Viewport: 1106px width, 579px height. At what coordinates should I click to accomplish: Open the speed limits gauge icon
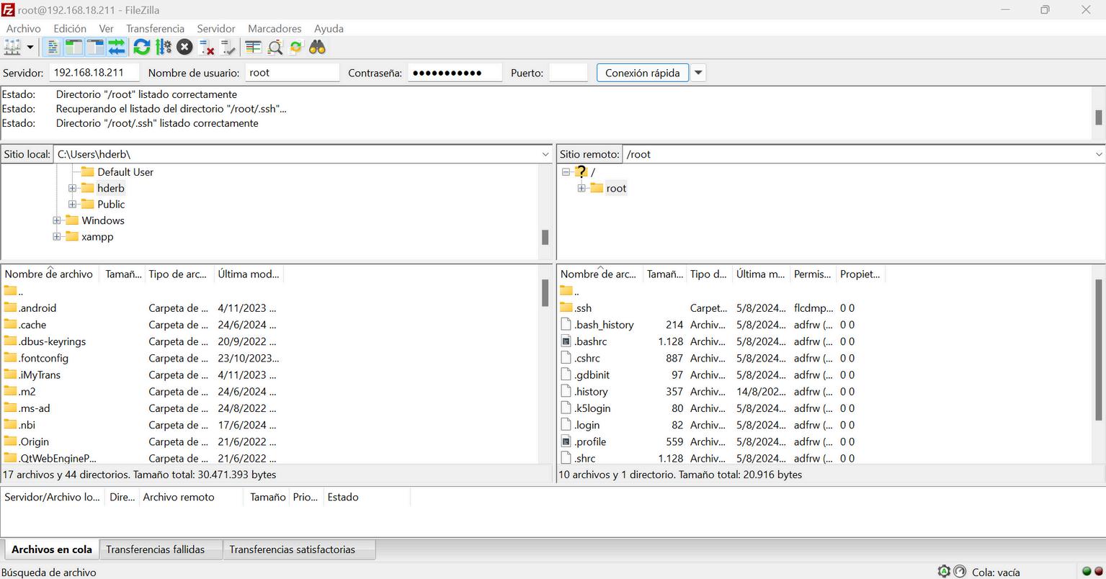pyautogui.click(x=960, y=572)
